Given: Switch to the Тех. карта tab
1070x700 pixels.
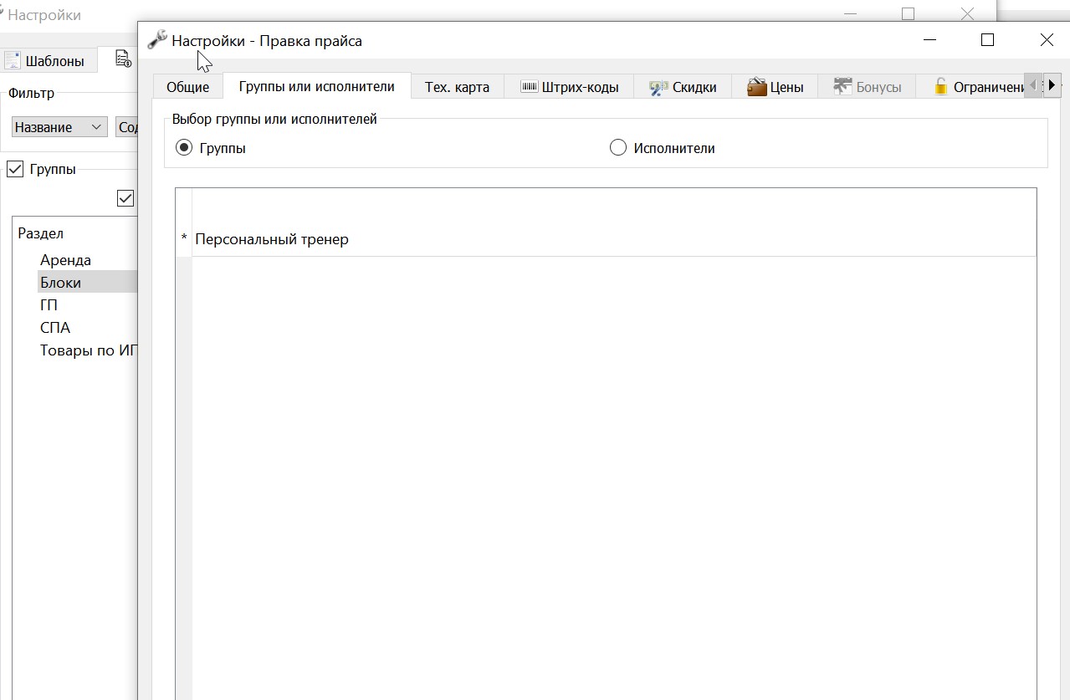Looking at the screenshot, I should coord(457,87).
